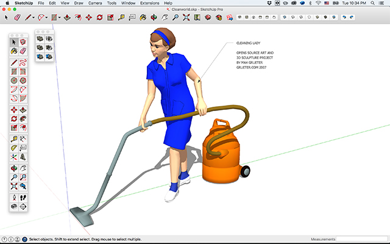
Task: Click the Measurements input box
Action: point(362,239)
